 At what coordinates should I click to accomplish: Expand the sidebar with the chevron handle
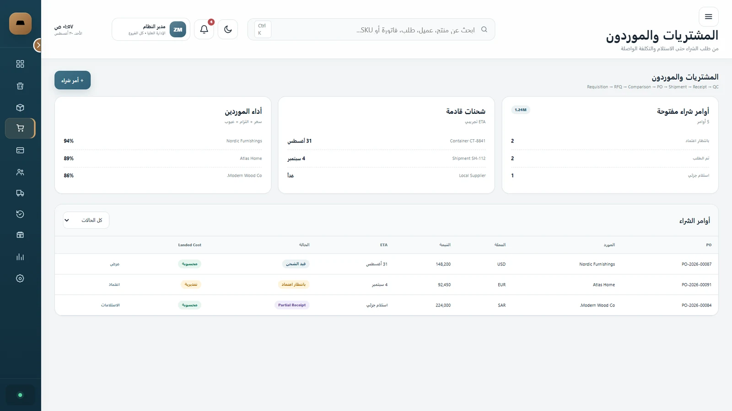pos(38,45)
